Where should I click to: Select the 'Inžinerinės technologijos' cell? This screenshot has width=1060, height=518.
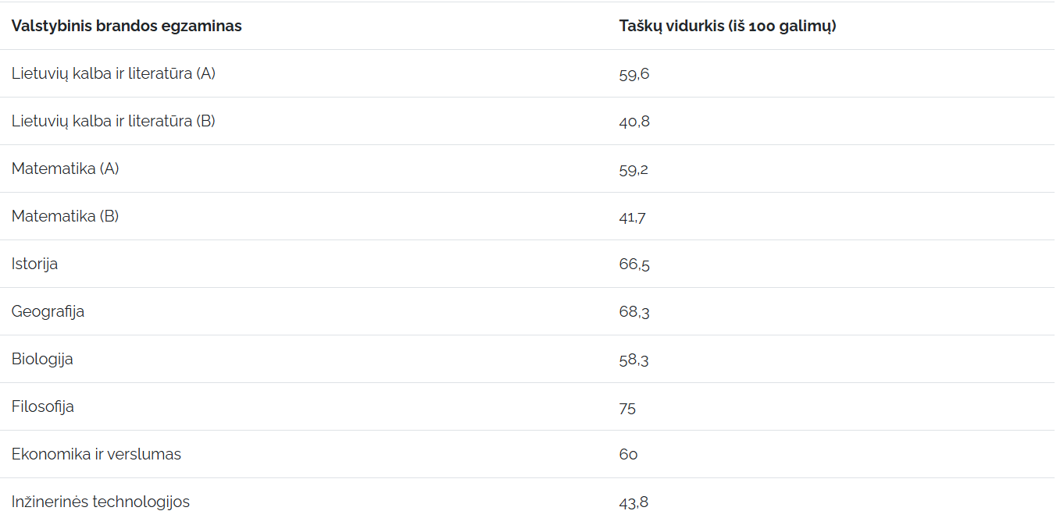tap(101, 502)
